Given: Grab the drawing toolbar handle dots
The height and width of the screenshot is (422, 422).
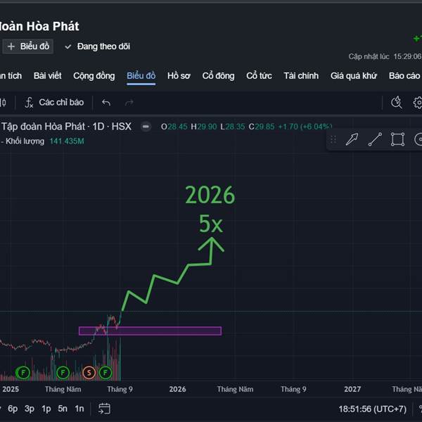Looking at the screenshot, I should [333, 139].
